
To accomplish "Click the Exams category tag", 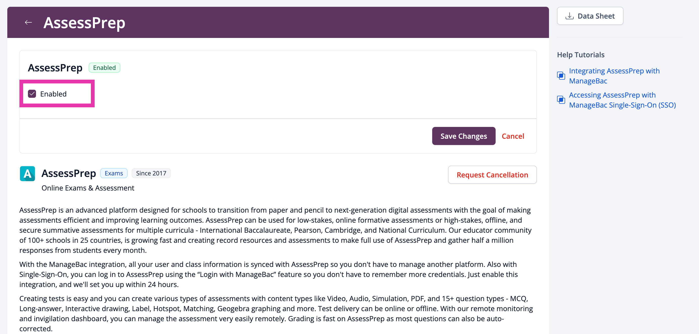I will pyautogui.click(x=114, y=173).
